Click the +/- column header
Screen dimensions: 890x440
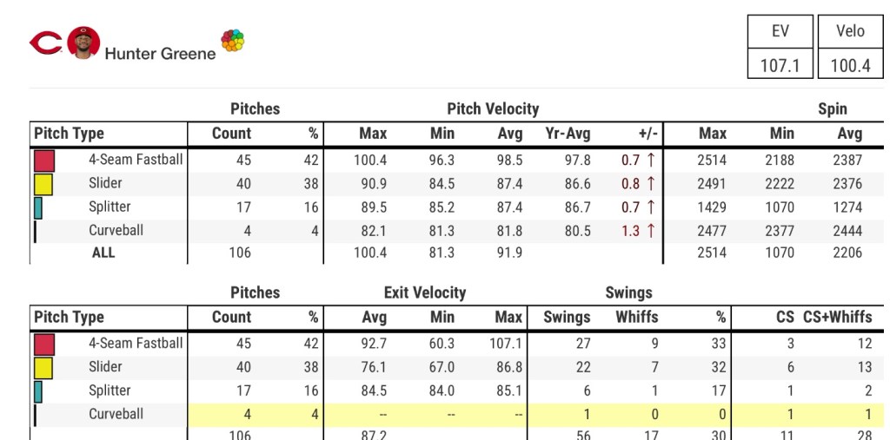[x=648, y=134]
